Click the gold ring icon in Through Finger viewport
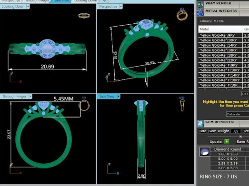This screenshot has height=186, width=249. (x=84, y=104)
